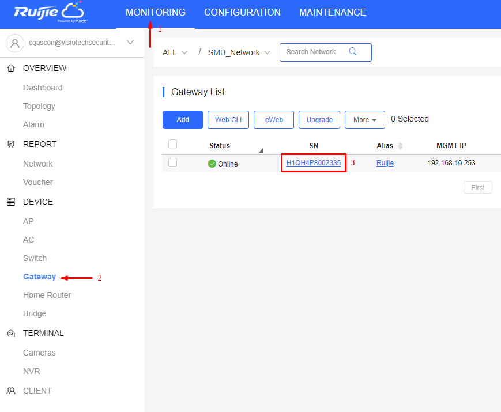Click the search magnifier icon

(352, 51)
